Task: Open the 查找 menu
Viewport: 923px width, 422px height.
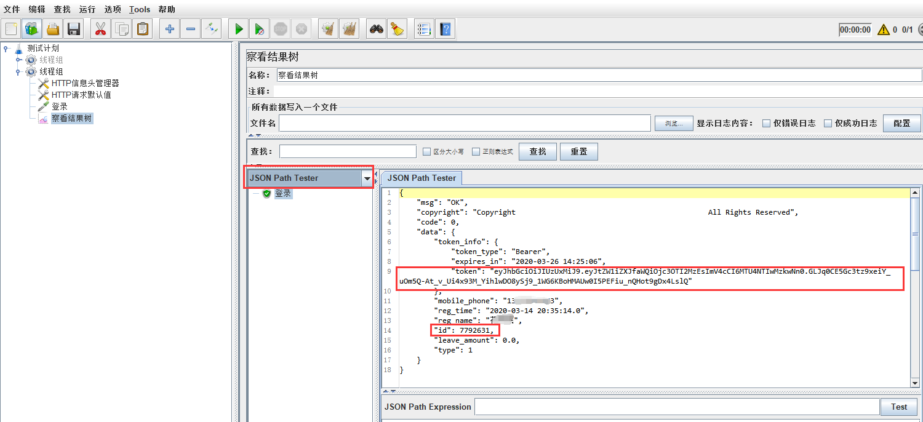Action: tap(62, 9)
